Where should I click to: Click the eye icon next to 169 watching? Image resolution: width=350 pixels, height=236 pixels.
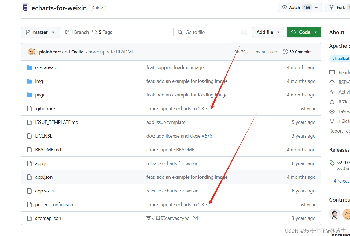[332, 111]
